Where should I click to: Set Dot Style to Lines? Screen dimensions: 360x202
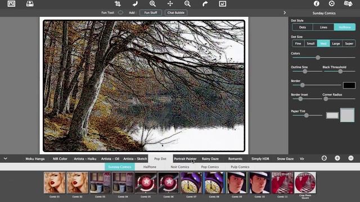click(x=323, y=27)
